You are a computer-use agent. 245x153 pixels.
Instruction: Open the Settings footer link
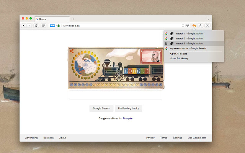point(177,138)
